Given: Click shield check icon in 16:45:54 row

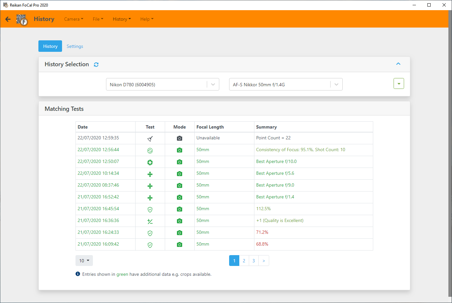Looking at the screenshot, I should pos(150,210).
